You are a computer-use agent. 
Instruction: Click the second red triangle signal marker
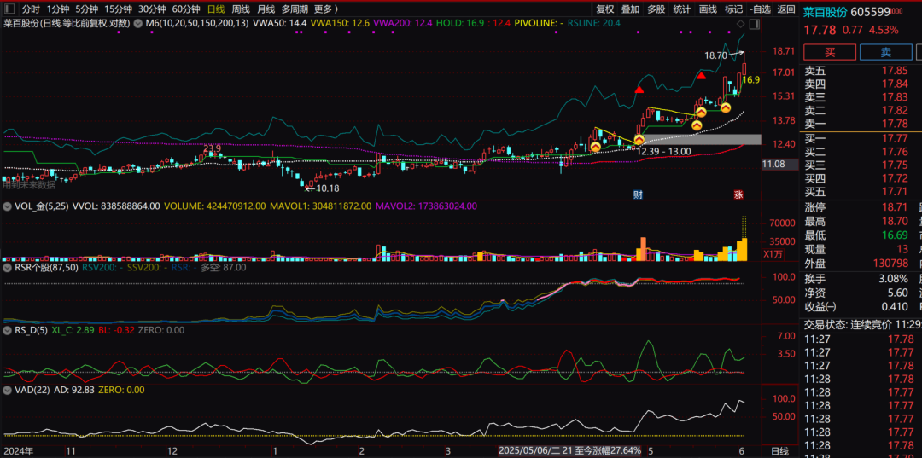pyautogui.click(x=701, y=76)
